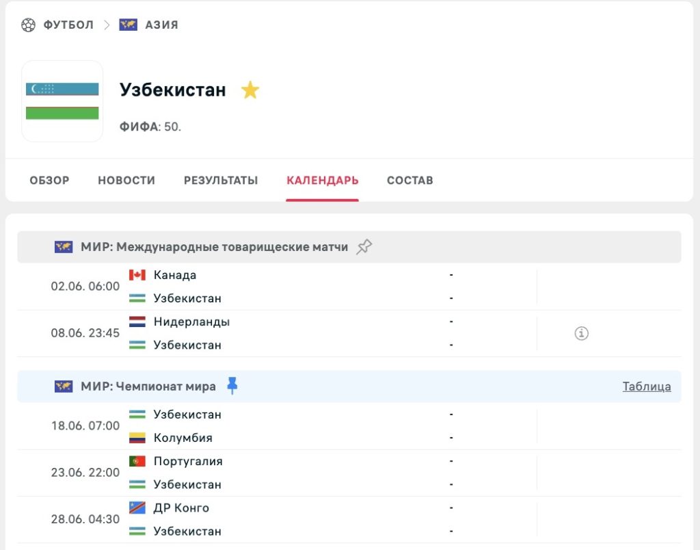Open the РЕЗУЛЬТАТЫ tab
This screenshot has width=700, height=550.
pyautogui.click(x=221, y=181)
